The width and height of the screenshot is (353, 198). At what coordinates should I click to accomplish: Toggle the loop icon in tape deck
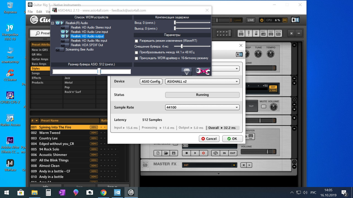215,153
